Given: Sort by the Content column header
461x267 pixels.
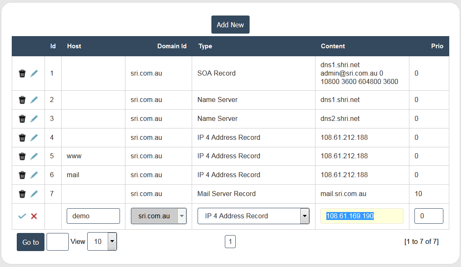Looking at the screenshot, I should [x=333, y=46].
